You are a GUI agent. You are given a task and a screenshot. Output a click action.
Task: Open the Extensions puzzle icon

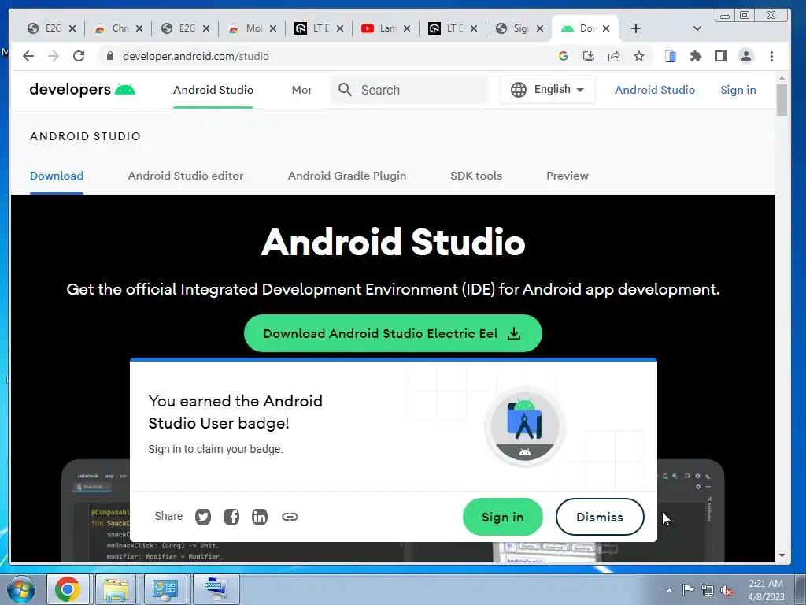click(696, 56)
